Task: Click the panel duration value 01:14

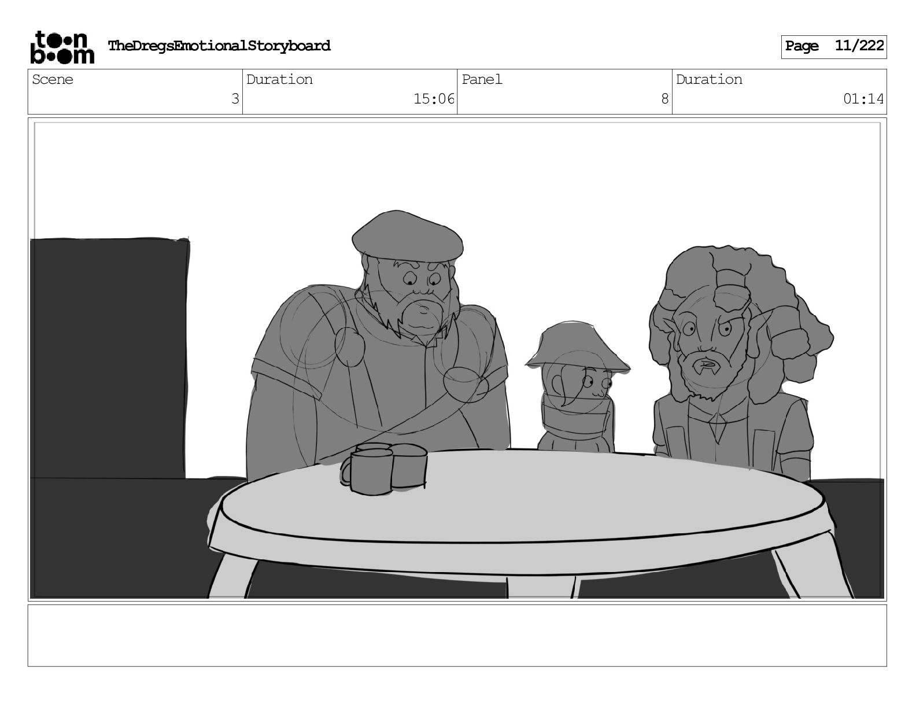Action: pyautogui.click(x=863, y=99)
